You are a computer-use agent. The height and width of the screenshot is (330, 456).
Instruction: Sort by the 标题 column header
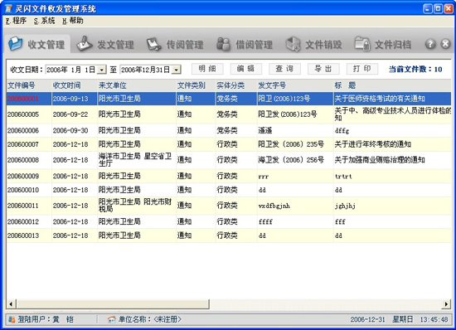pos(392,85)
